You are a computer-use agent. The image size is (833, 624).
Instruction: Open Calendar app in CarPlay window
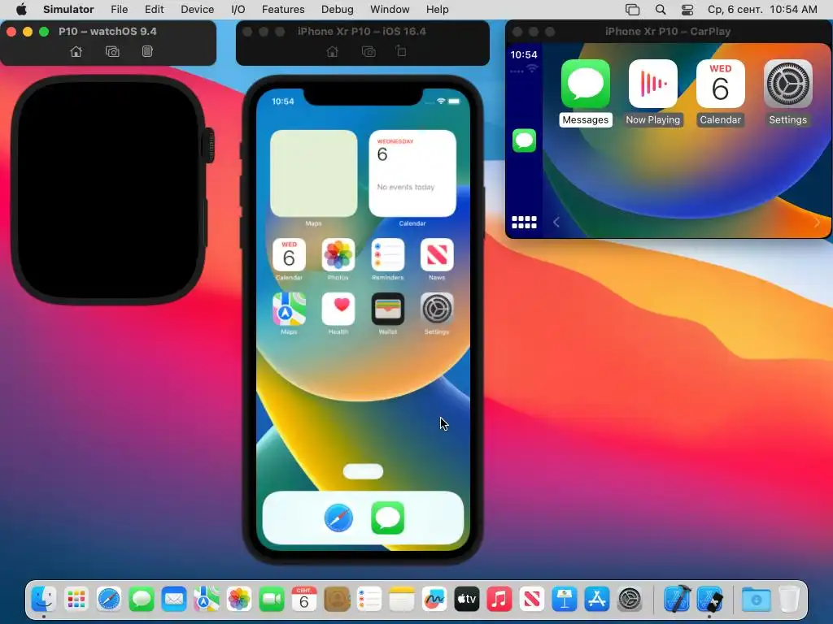[720, 84]
